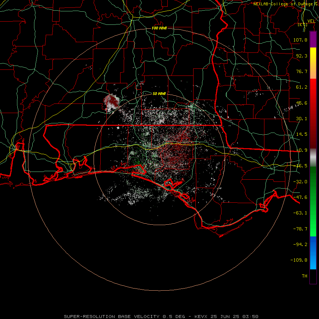
Task: Click the NEXLAB-College of DuPage credit text
Action: click(x=285, y=4)
